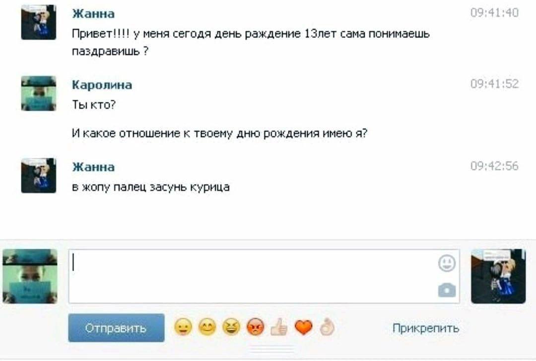The width and height of the screenshot is (536, 361).
Task: Click recipient avatar right of input field
Action: click(x=498, y=276)
